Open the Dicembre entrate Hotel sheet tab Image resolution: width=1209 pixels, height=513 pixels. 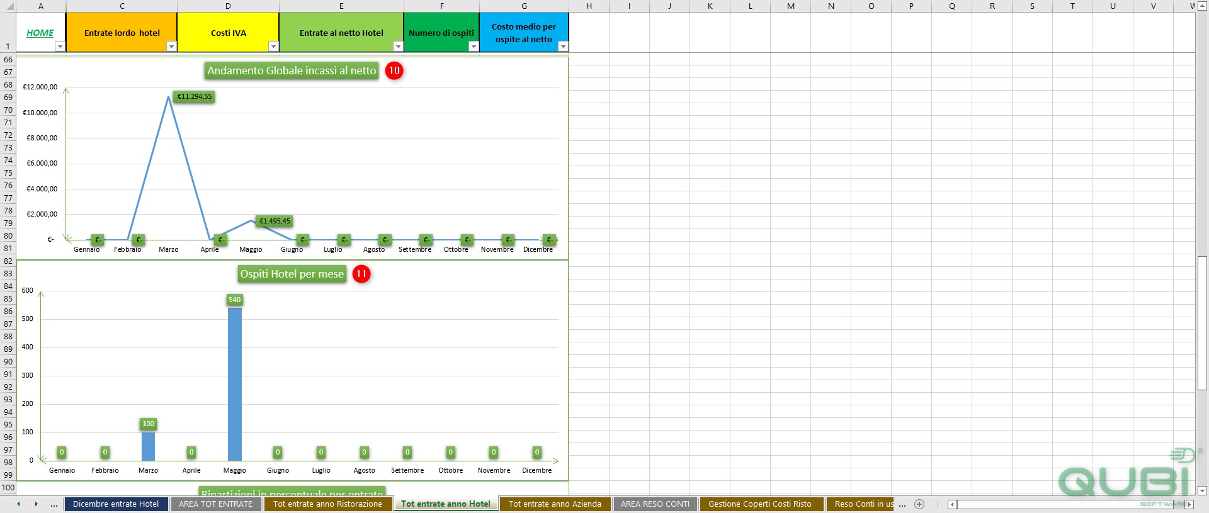coord(116,504)
